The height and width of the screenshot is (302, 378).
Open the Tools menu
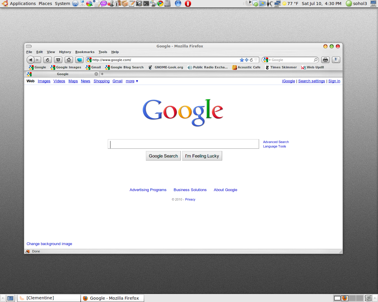point(103,52)
